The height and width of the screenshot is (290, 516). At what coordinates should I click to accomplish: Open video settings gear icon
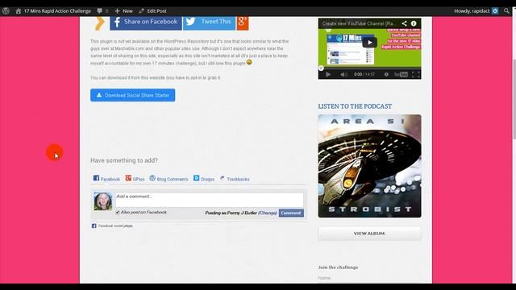pyautogui.click(x=386, y=74)
